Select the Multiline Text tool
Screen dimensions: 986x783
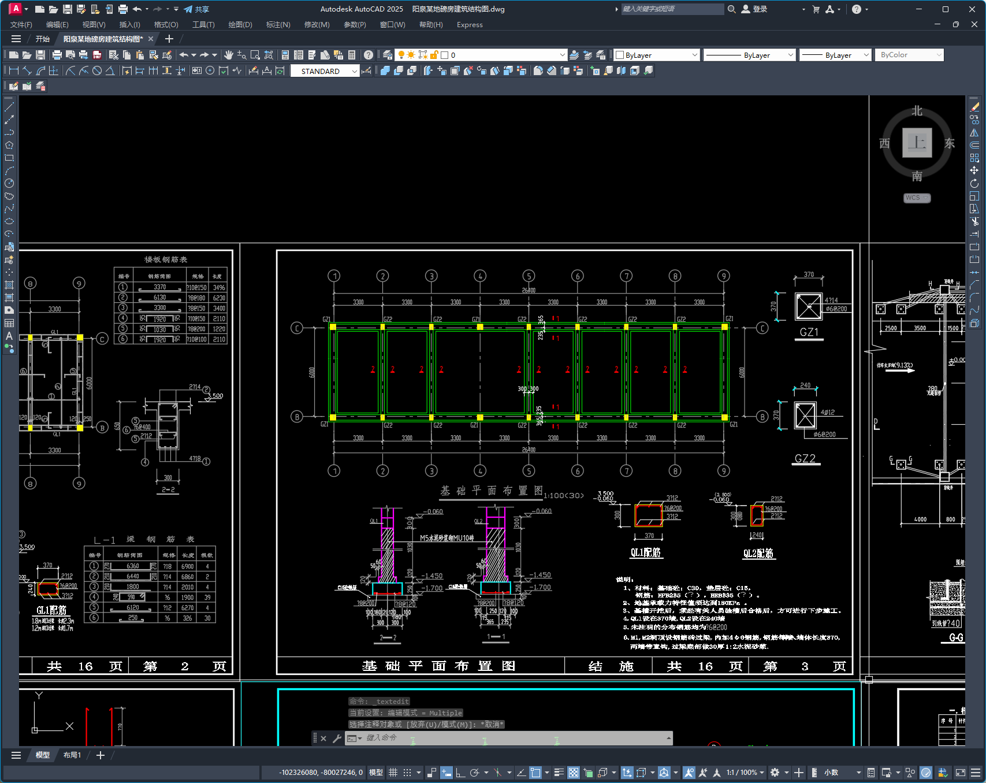[x=9, y=336]
